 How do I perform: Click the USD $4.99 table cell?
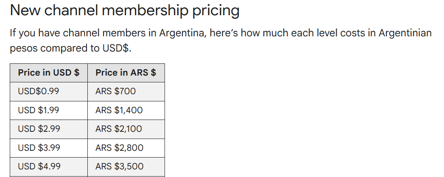(39, 166)
